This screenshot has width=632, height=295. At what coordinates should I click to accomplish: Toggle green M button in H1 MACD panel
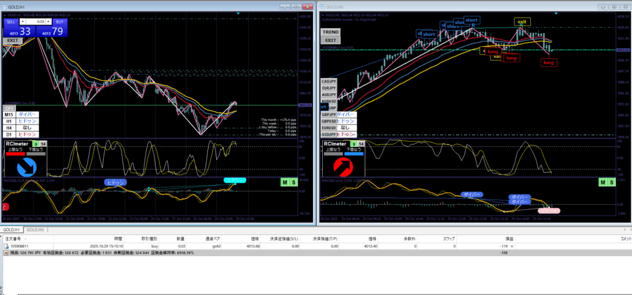coord(285,182)
